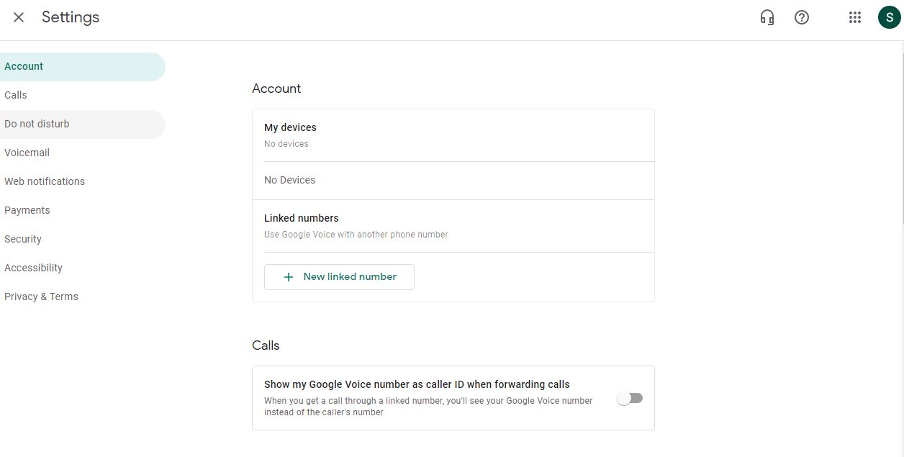Open the headset audio settings icon

(x=767, y=17)
